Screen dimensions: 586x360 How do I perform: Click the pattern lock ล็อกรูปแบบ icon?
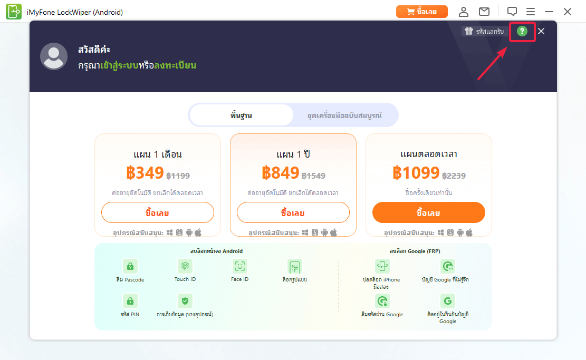295,267
